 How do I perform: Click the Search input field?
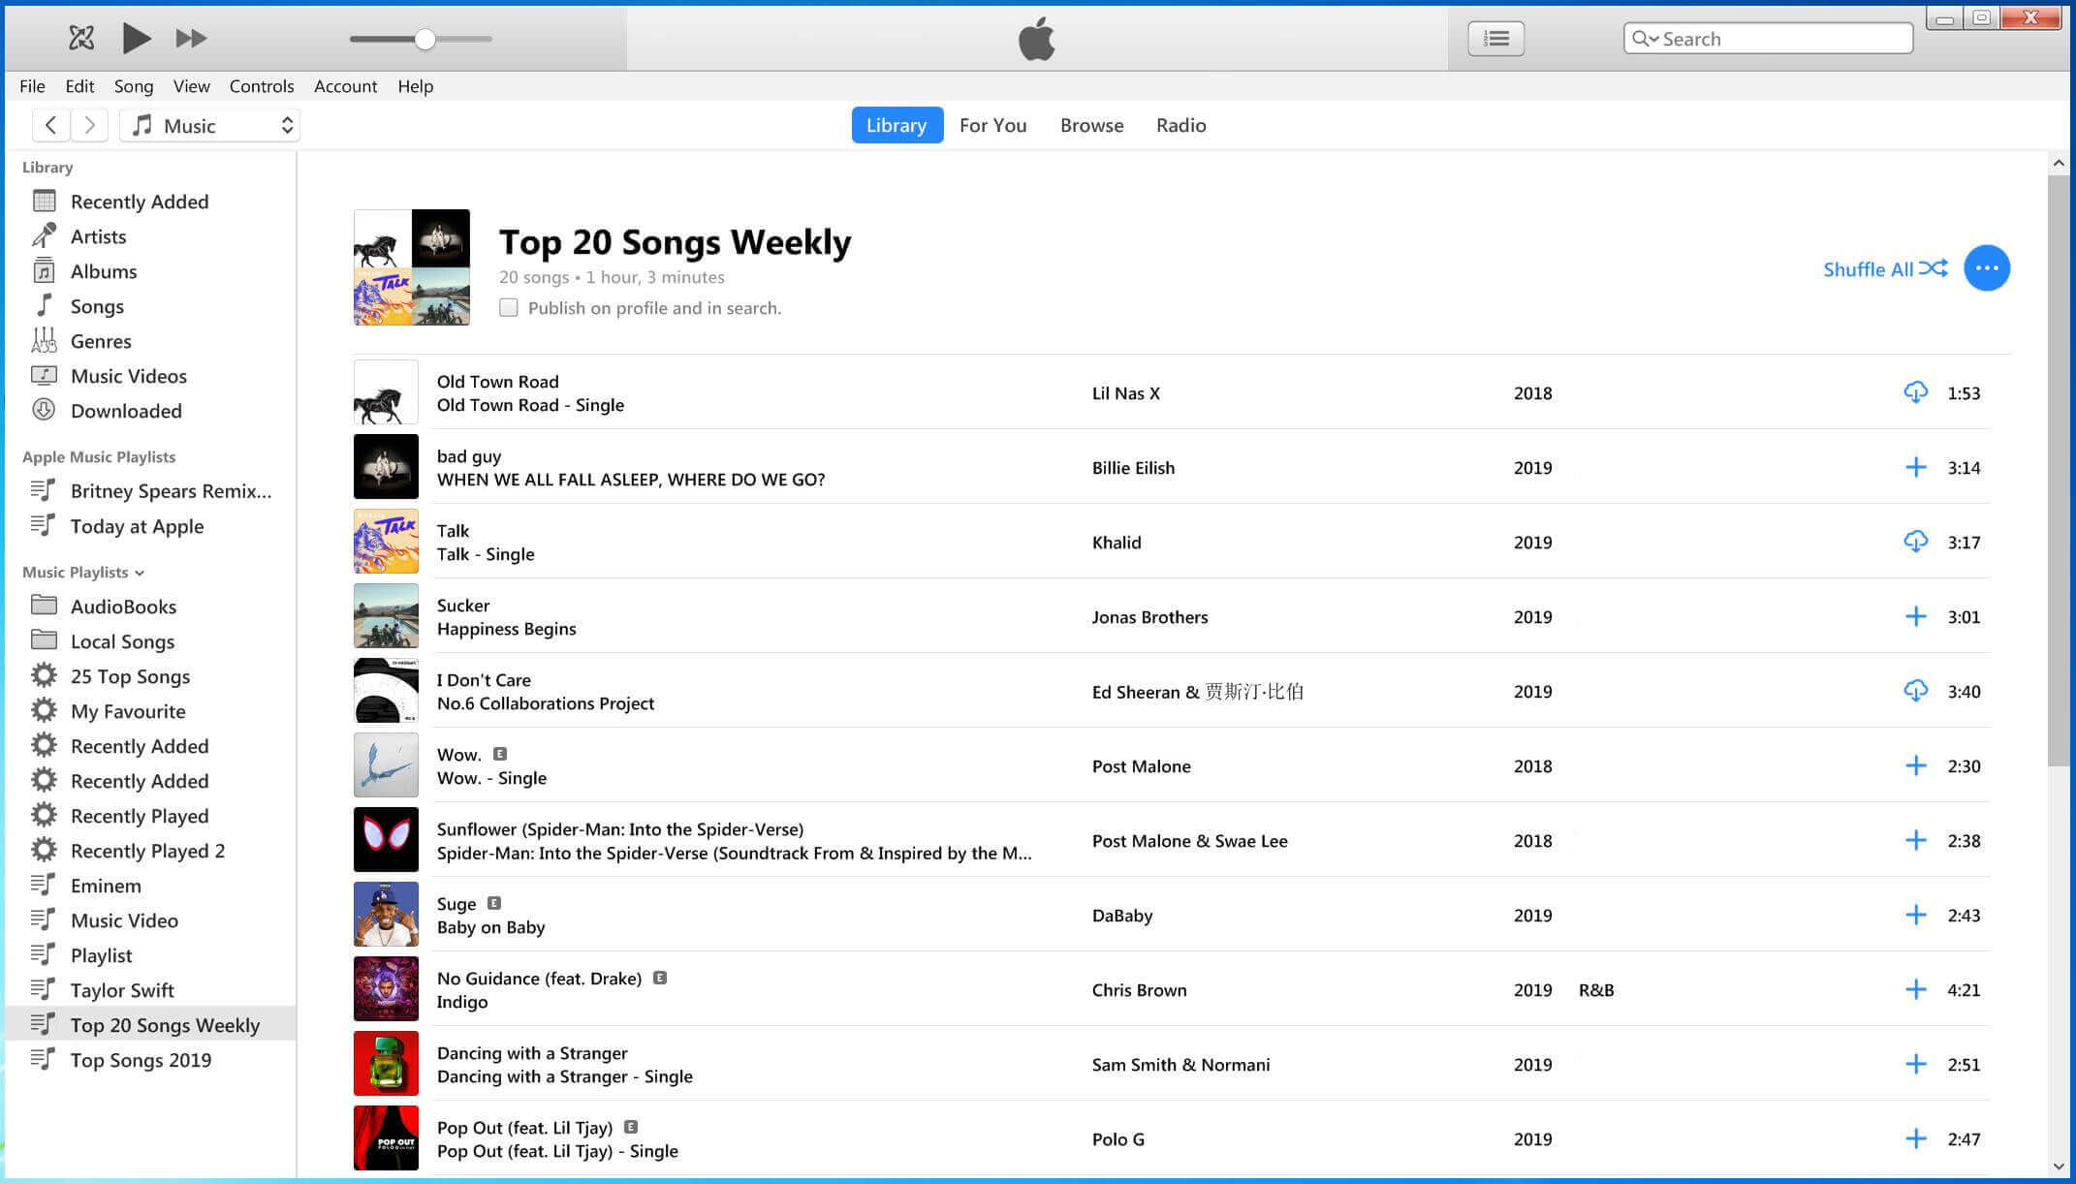coord(1767,39)
